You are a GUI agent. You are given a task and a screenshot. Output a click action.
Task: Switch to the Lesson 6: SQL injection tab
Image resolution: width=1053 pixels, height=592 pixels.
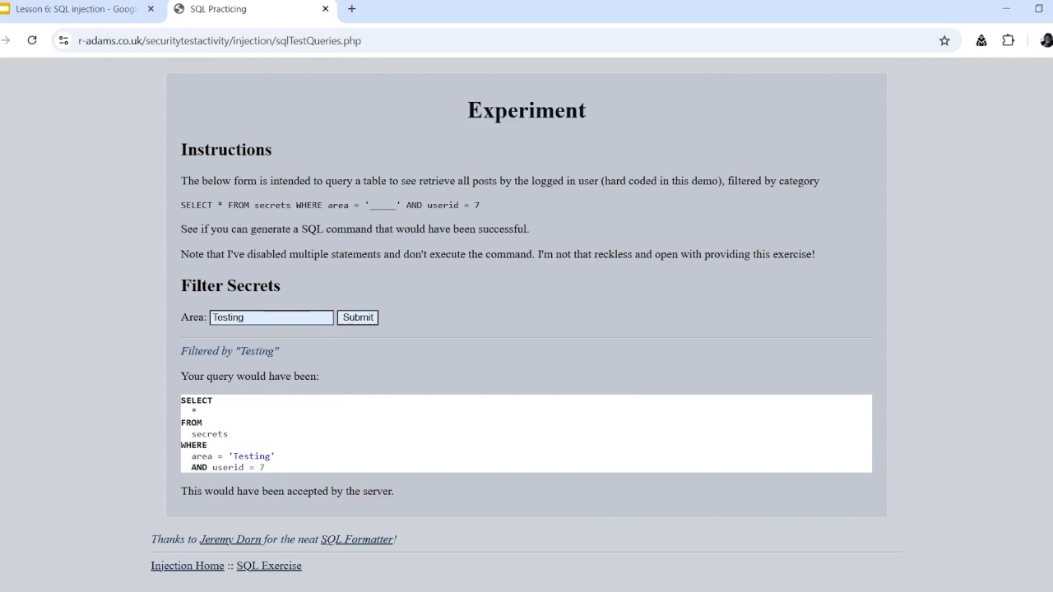point(76,9)
